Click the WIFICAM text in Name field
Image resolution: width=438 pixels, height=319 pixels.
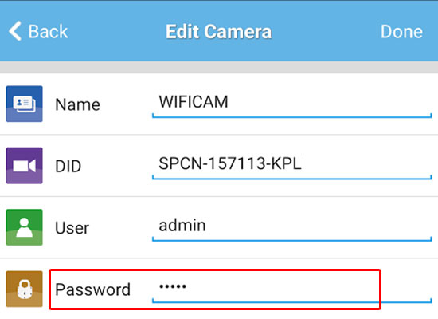pos(194,101)
